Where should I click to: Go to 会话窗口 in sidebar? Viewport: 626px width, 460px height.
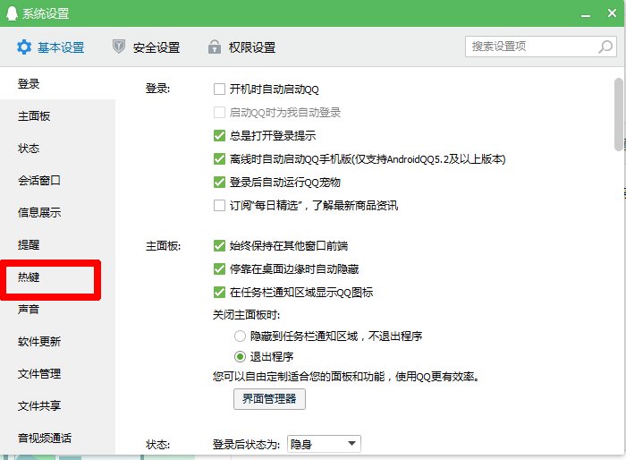(x=57, y=181)
